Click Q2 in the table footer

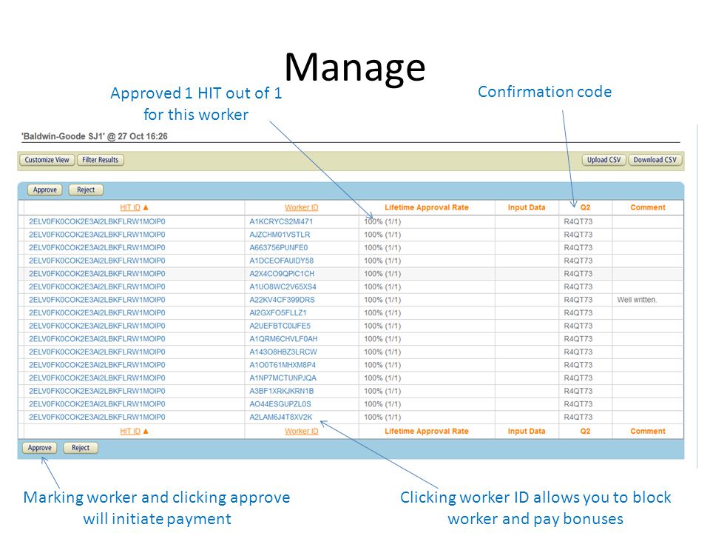click(586, 432)
